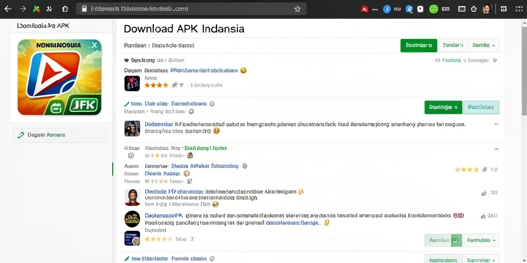Go forward with the browser forward arrow
Screen dimensions: 527x263
click(x=23, y=9)
